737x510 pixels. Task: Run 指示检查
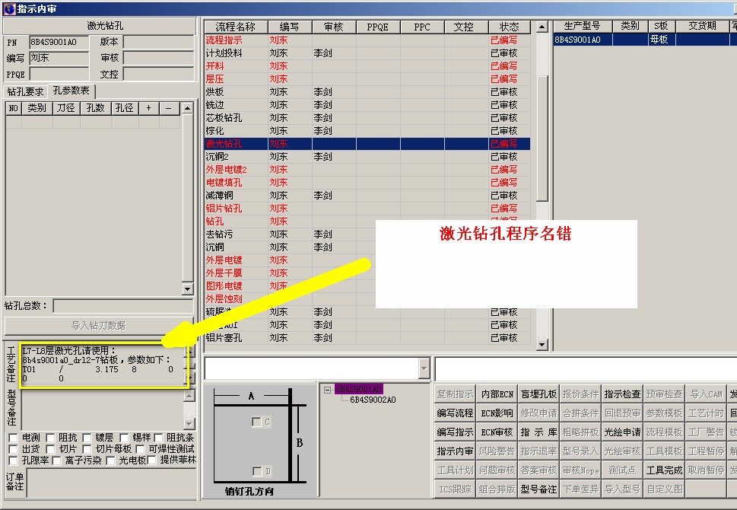tap(622, 394)
